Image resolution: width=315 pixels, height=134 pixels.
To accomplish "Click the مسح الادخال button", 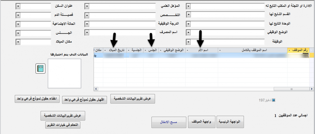I will (x=169, y=122).
